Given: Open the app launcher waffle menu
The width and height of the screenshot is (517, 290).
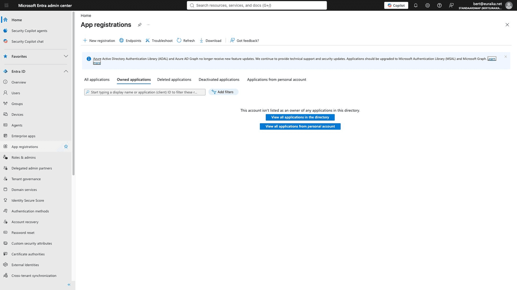Looking at the screenshot, I should [6, 5].
